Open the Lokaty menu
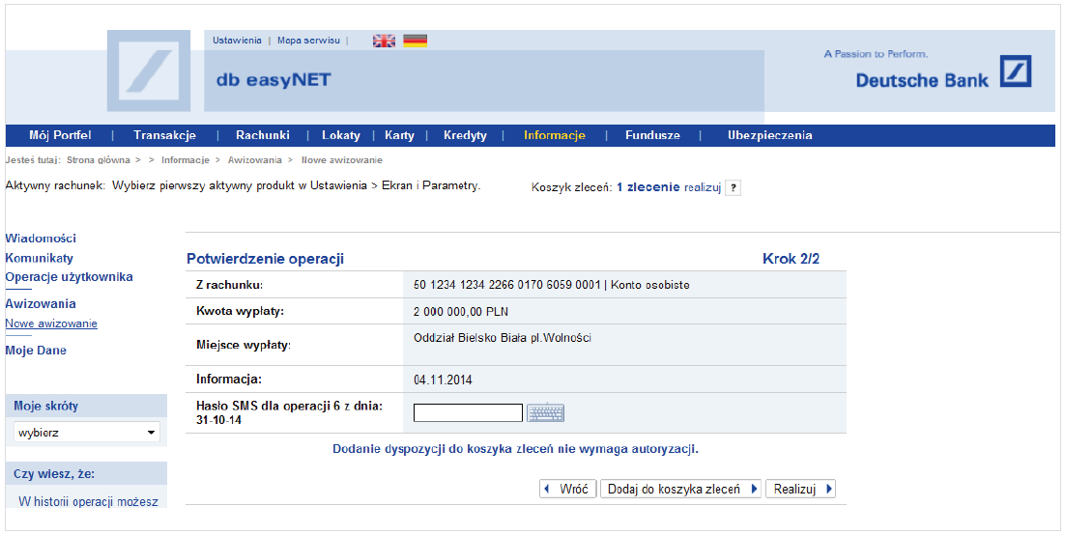 tap(341, 135)
